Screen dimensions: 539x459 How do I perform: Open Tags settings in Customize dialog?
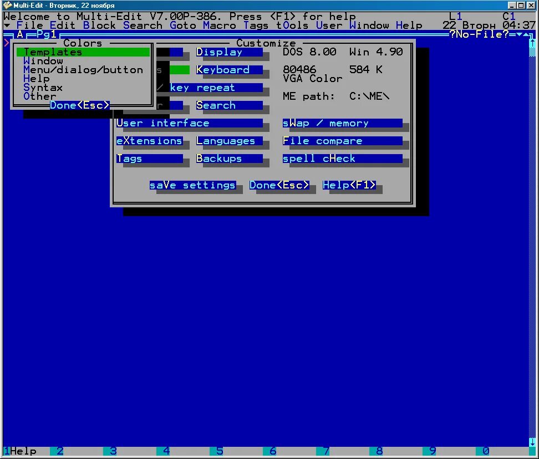point(150,159)
